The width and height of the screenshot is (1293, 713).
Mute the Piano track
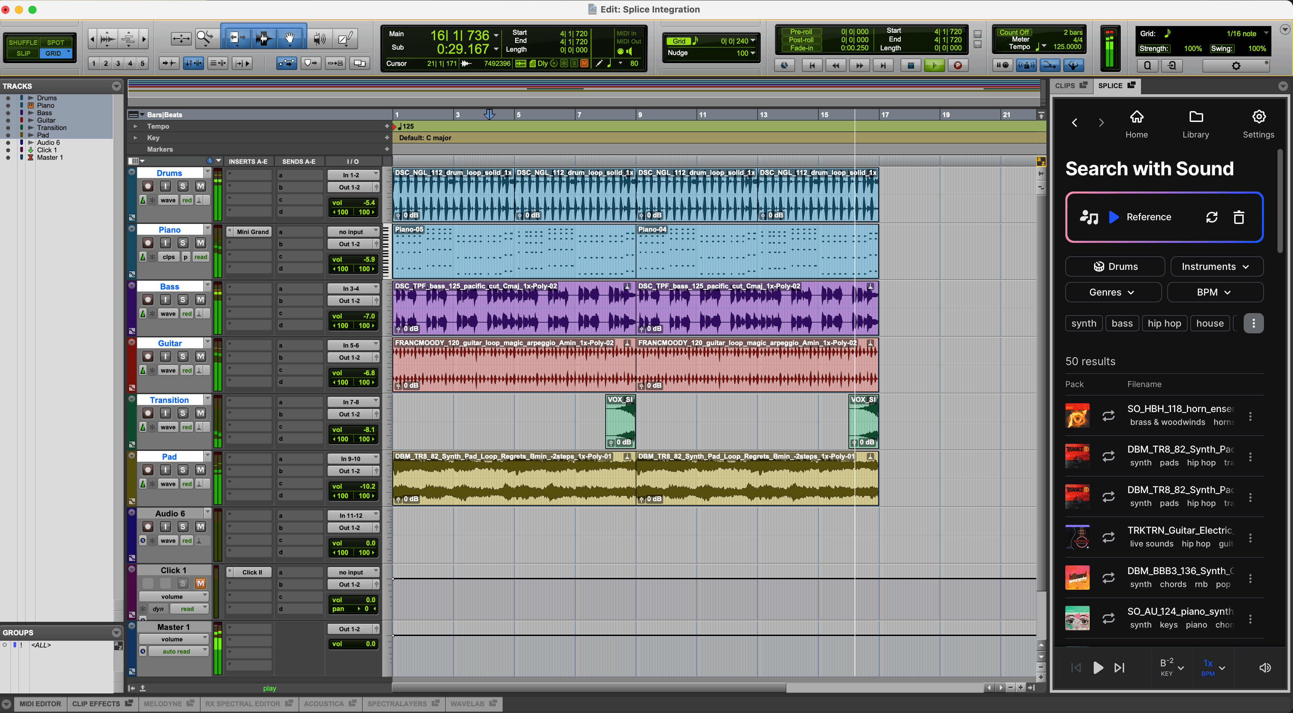pos(200,243)
